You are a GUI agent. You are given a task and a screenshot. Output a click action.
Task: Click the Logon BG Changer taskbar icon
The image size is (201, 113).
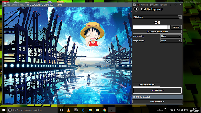point(112,110)
